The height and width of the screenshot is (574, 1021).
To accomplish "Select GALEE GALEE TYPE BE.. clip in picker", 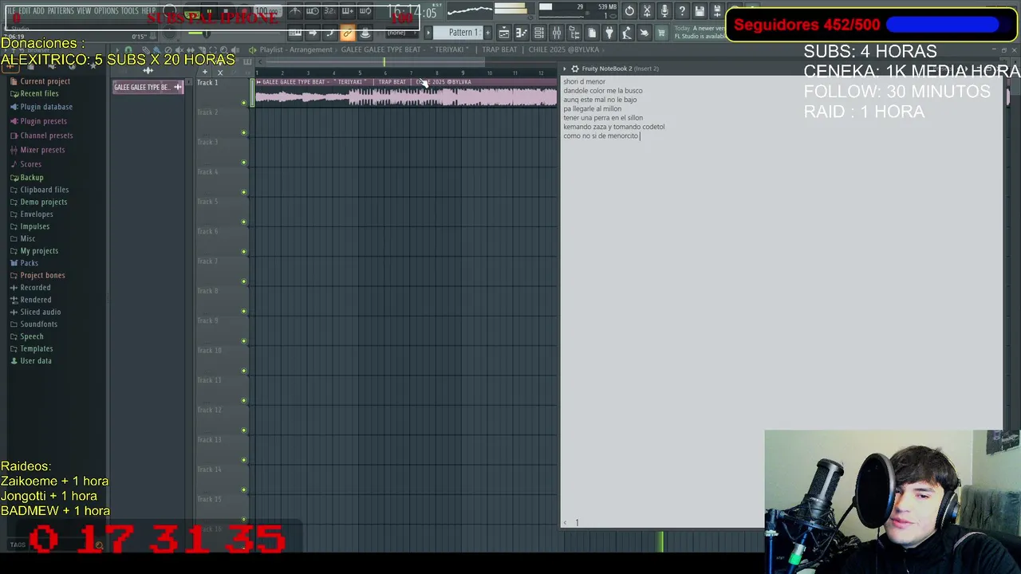I will click(x=148, y=87).
